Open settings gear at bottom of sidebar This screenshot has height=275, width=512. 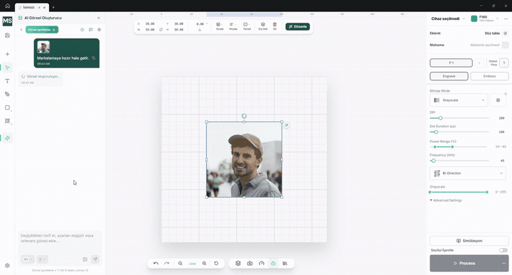point(7,266)
